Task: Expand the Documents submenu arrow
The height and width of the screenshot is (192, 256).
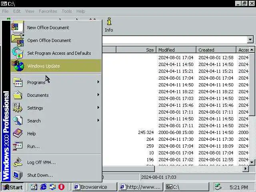Action: [x=98, y=95]
